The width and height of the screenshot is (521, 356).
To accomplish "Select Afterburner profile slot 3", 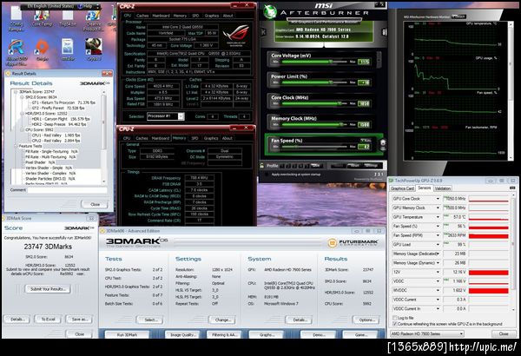I will click(294, 166).
